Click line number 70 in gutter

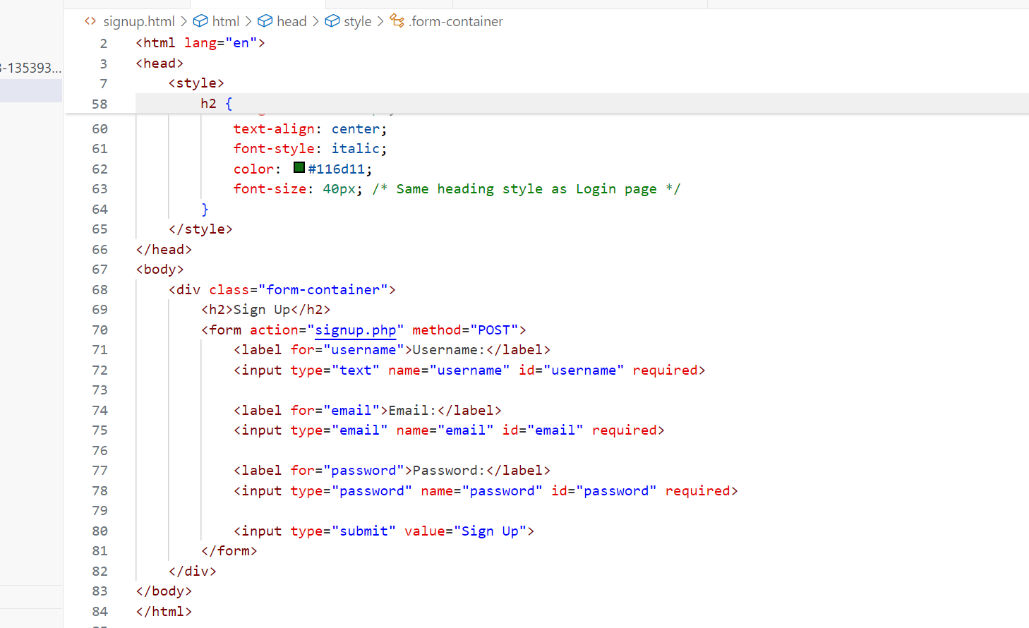click(100, 330)
